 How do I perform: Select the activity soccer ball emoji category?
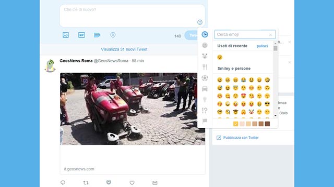point(205,78)
